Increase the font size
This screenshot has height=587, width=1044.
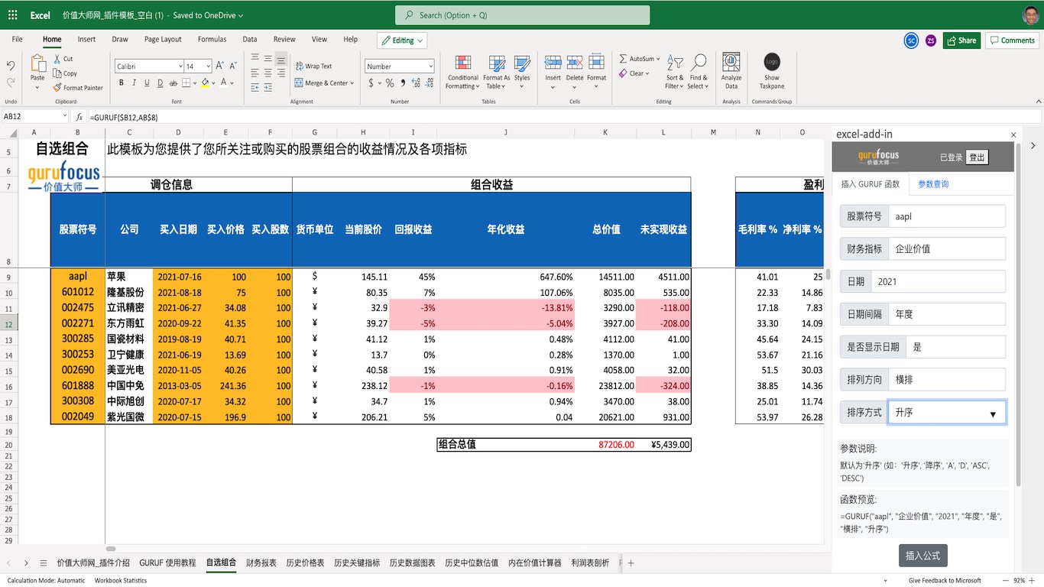(220, 66)
